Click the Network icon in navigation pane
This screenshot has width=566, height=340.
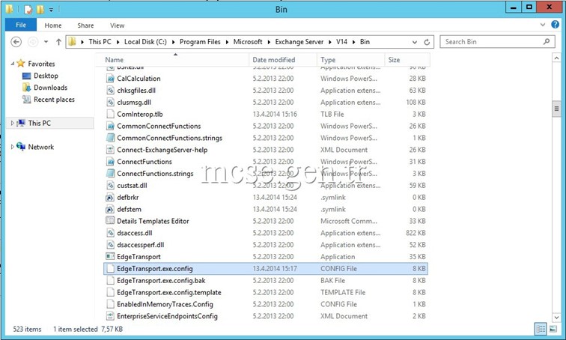[x=21, y=147]
